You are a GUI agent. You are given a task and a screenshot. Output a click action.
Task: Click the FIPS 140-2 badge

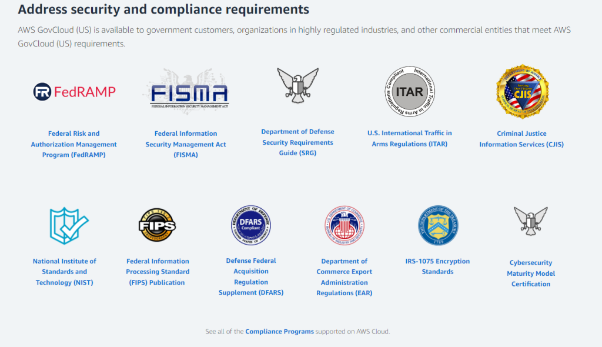click(x=157, y=225)
